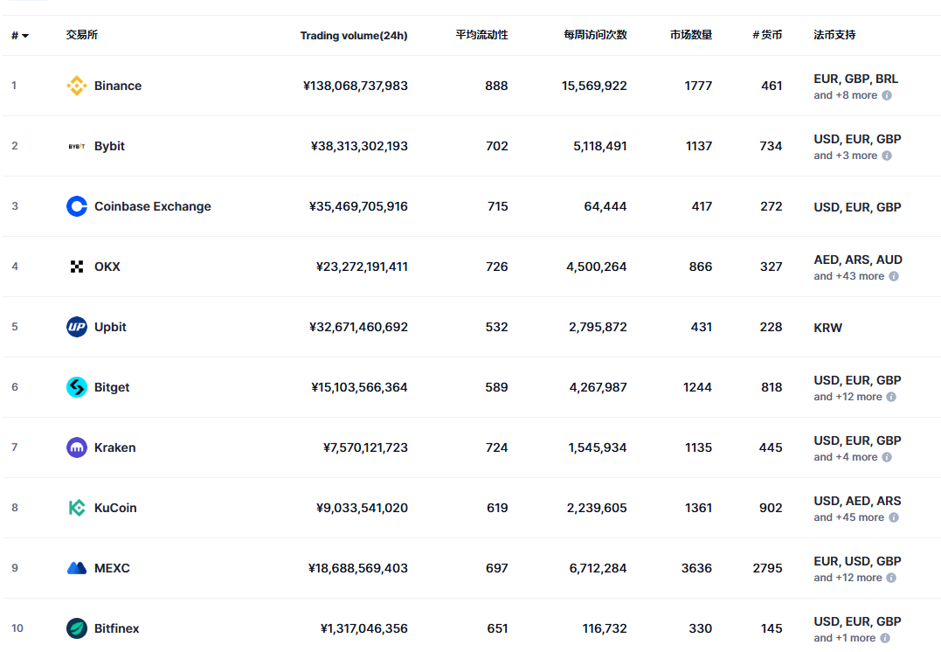Click the OKX logo icon
Image resolution: width=941 pixels, height=652 pixels.
tap(76, 267)
